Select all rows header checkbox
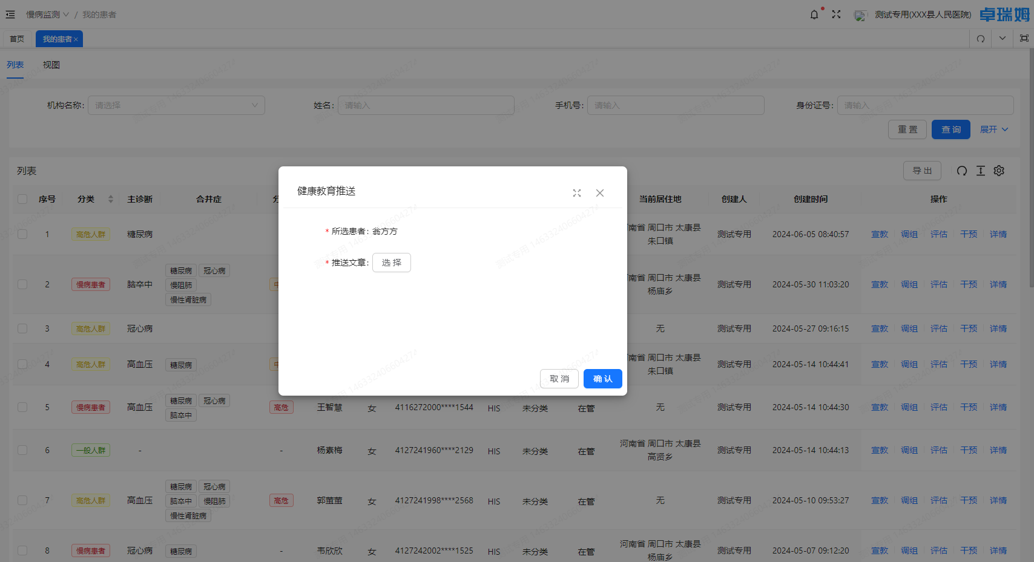Image resolution: width=1034 pixels, height=562 pixels. pyautogui.click(x=22, y=199)
